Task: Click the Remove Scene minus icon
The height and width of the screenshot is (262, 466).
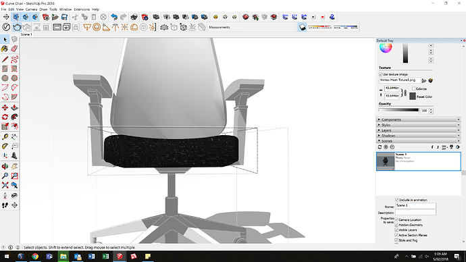Action: coord(392,147)
